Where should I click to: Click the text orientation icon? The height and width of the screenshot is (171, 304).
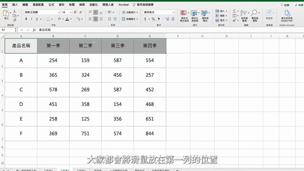pyautogui.click(x=110, y=12)
